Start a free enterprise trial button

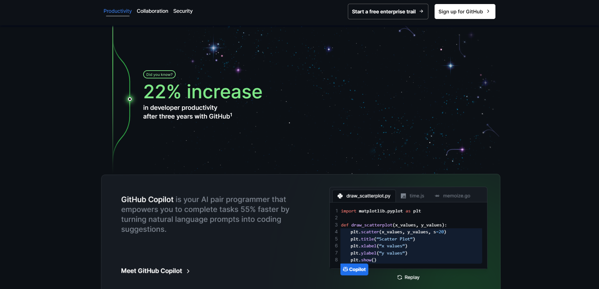point(388,12)
